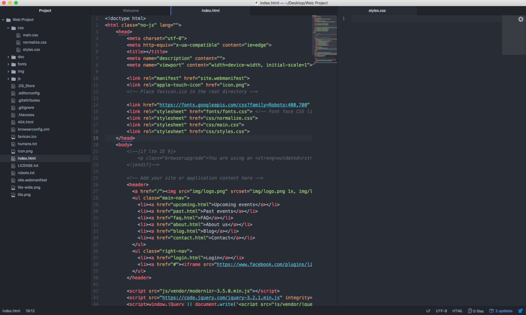Click the folder icon next to fonts

click(14, 64)
